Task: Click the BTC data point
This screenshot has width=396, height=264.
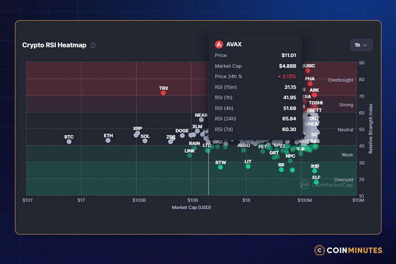Action: point(69,142)
